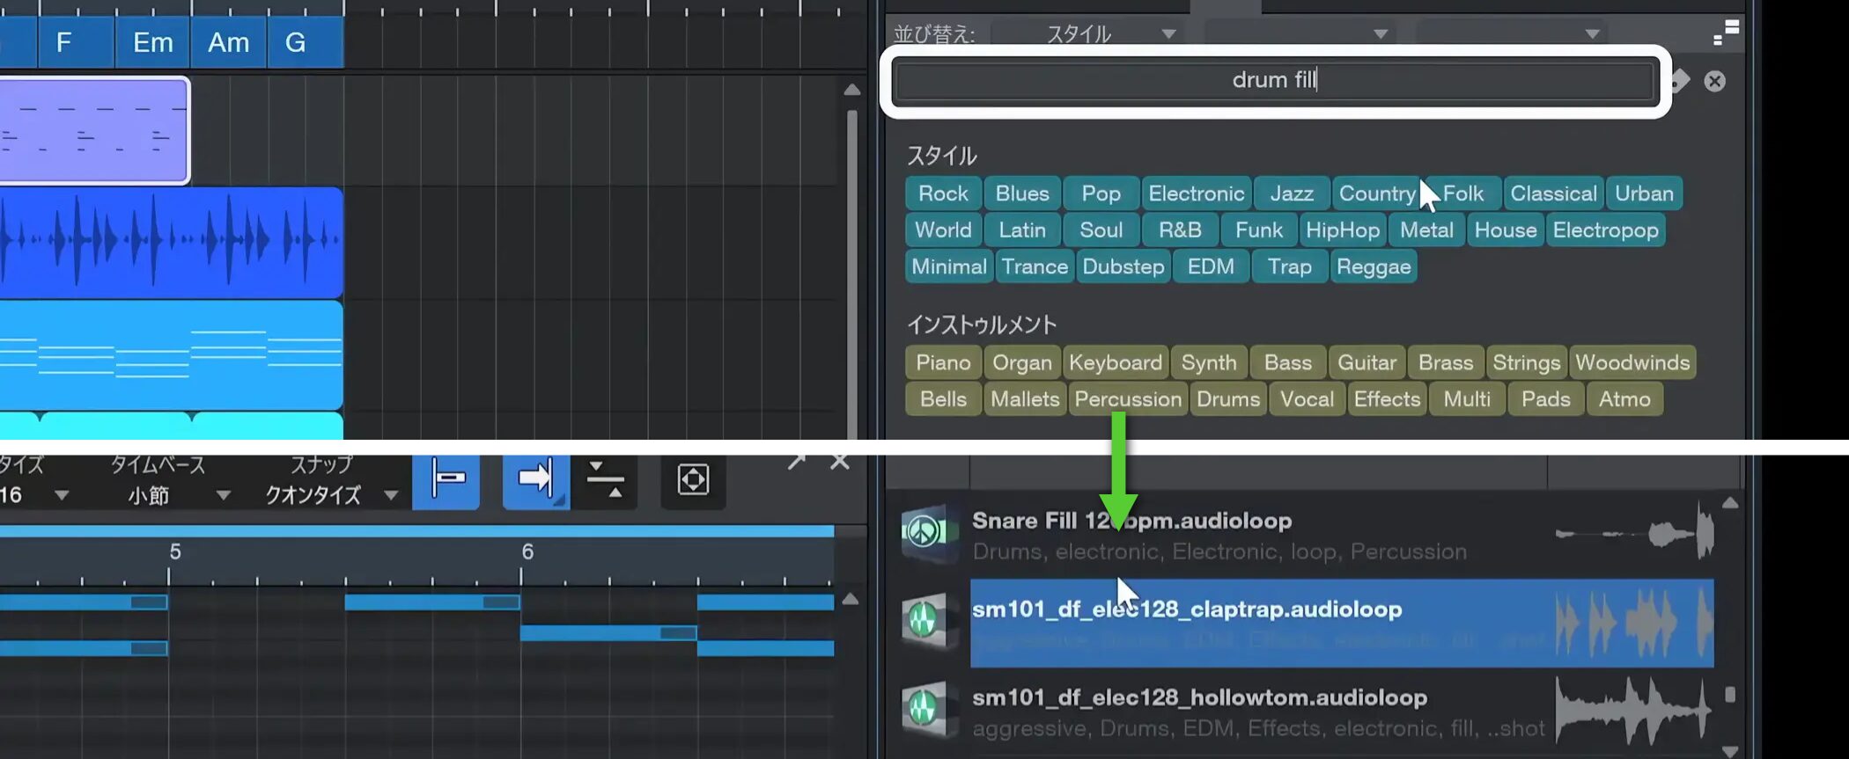
Task: Click the drum fill search field
Action: point(1273,81)
